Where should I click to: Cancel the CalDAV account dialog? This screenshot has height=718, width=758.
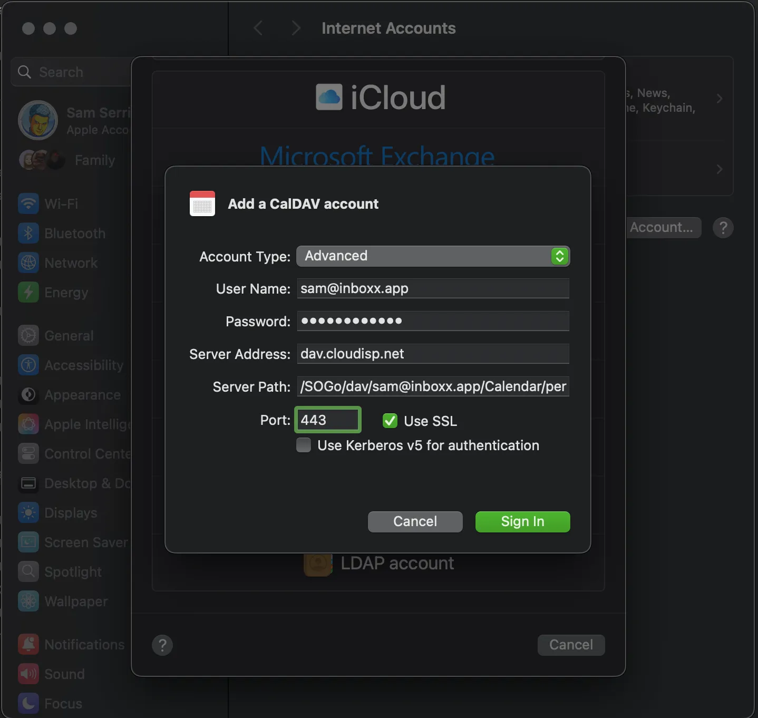(415, 521)
